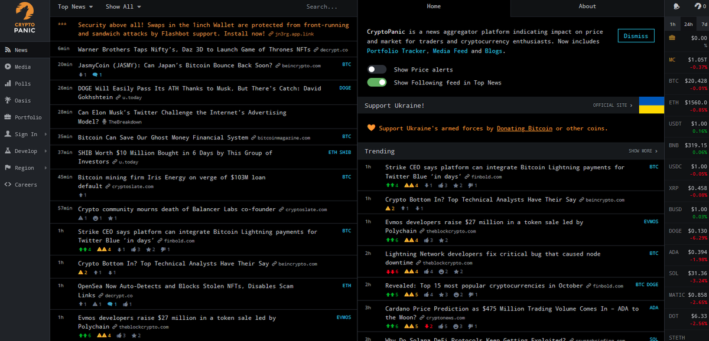Disable Show Following feed in Top News

pos(376,83)
